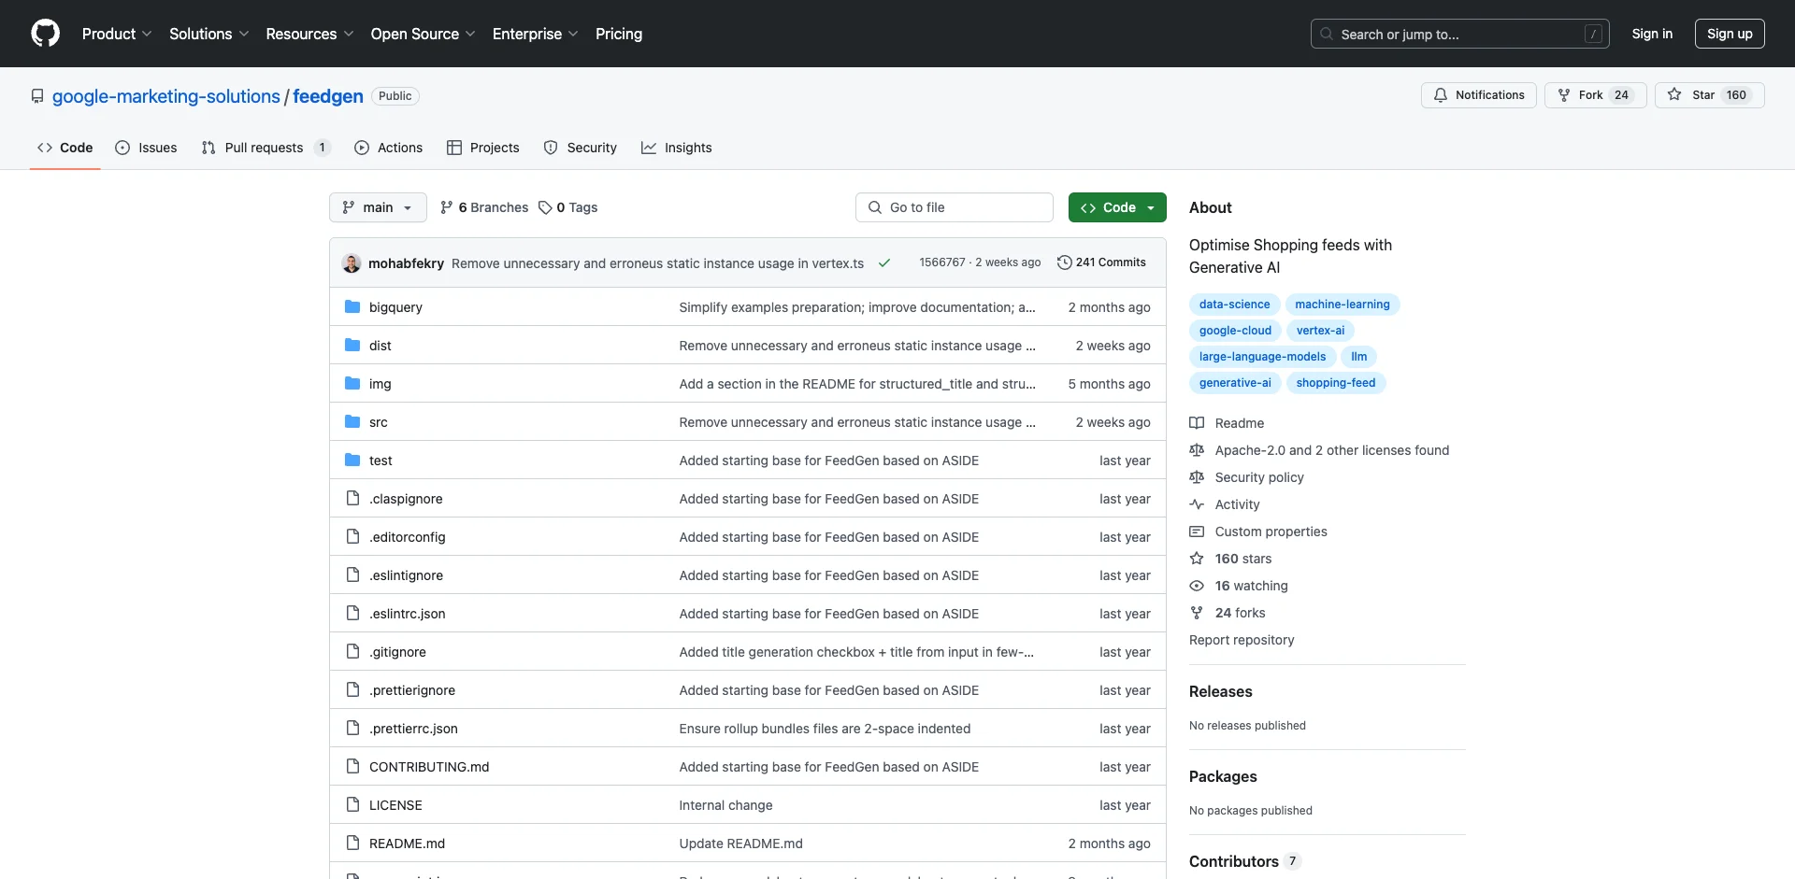
Task: Open google-marketing-solutions organization link
Action: pyautogui.click(x=166, y=96)
